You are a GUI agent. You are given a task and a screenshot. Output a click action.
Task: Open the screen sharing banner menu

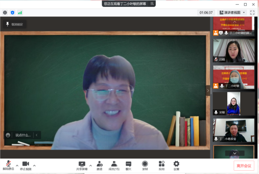tap(152, 4)
